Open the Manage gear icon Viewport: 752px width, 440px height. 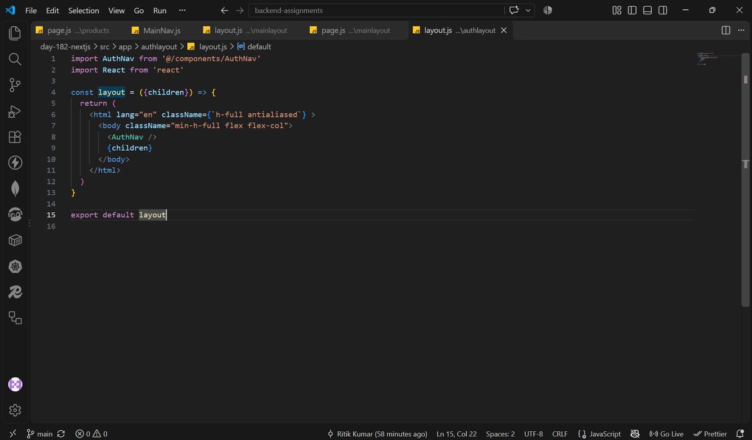coord(15,410)
